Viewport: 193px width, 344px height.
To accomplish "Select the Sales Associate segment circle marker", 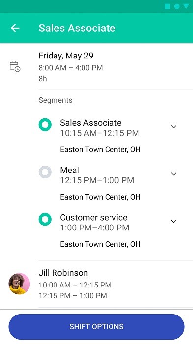I will [x=45, y=125].
